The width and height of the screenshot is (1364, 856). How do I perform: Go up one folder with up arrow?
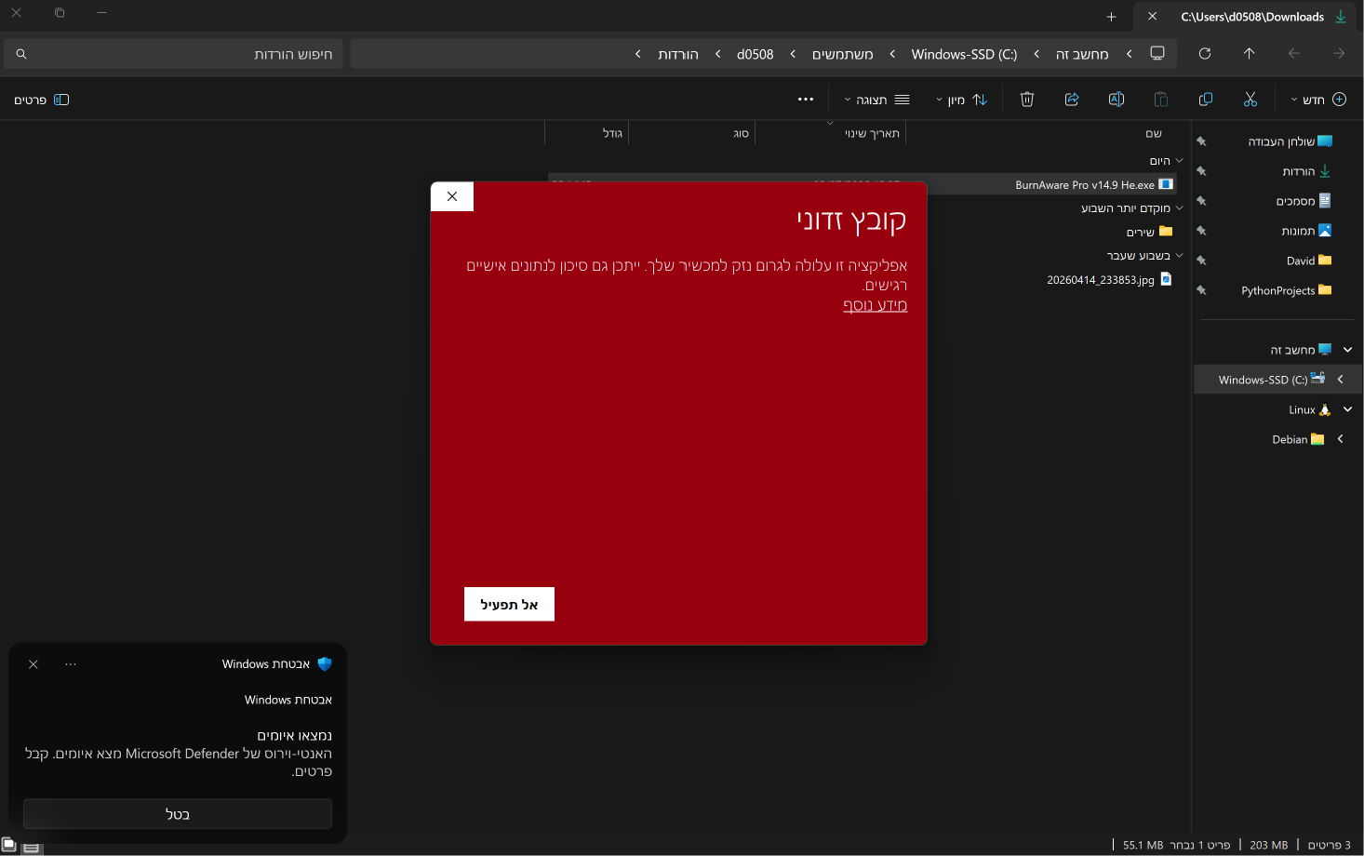click(1250, 54)
